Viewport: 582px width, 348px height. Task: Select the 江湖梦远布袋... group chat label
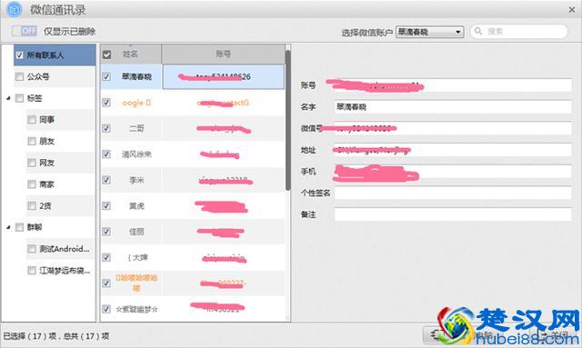coord(65,271)
